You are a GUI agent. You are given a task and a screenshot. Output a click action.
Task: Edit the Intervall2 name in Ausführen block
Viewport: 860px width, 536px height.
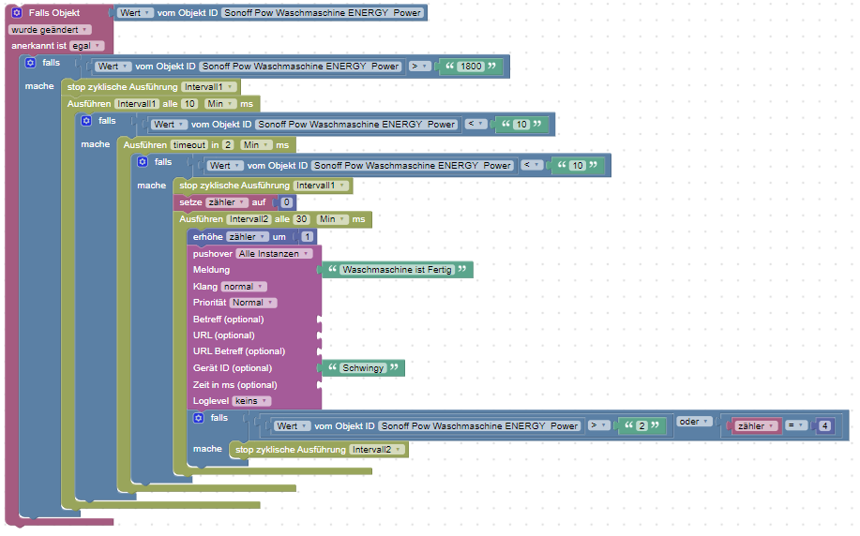(x=249, y=218)
